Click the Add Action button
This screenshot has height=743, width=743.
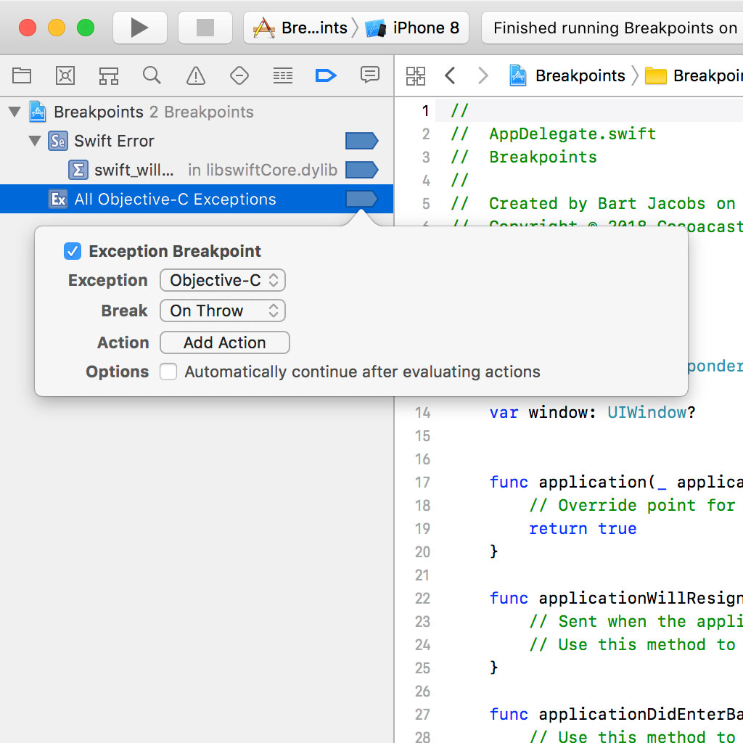(224, 342)
